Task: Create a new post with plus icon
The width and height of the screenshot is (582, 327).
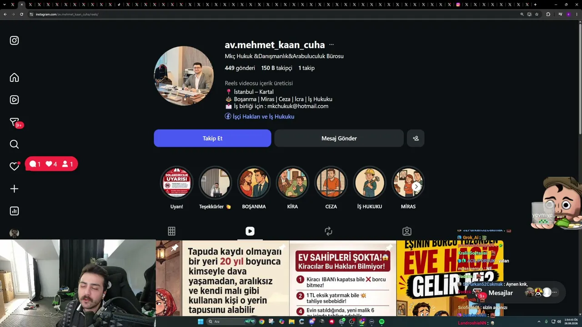Action: coord(14,189)
